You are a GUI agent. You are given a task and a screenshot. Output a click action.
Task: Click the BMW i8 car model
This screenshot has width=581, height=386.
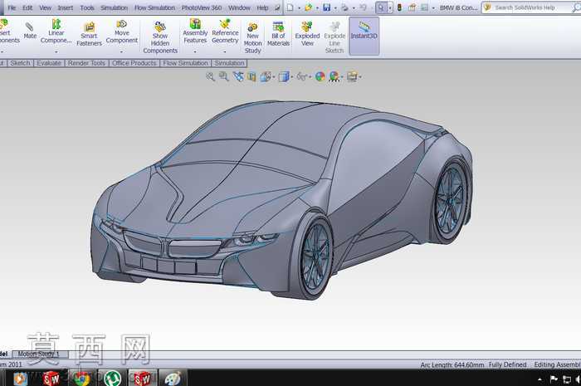coord(281,200)
